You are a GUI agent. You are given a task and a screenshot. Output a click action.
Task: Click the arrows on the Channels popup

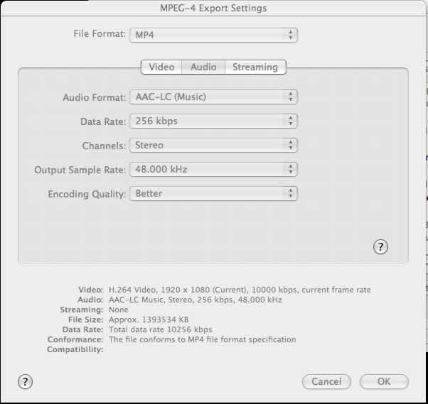(290, 146)
